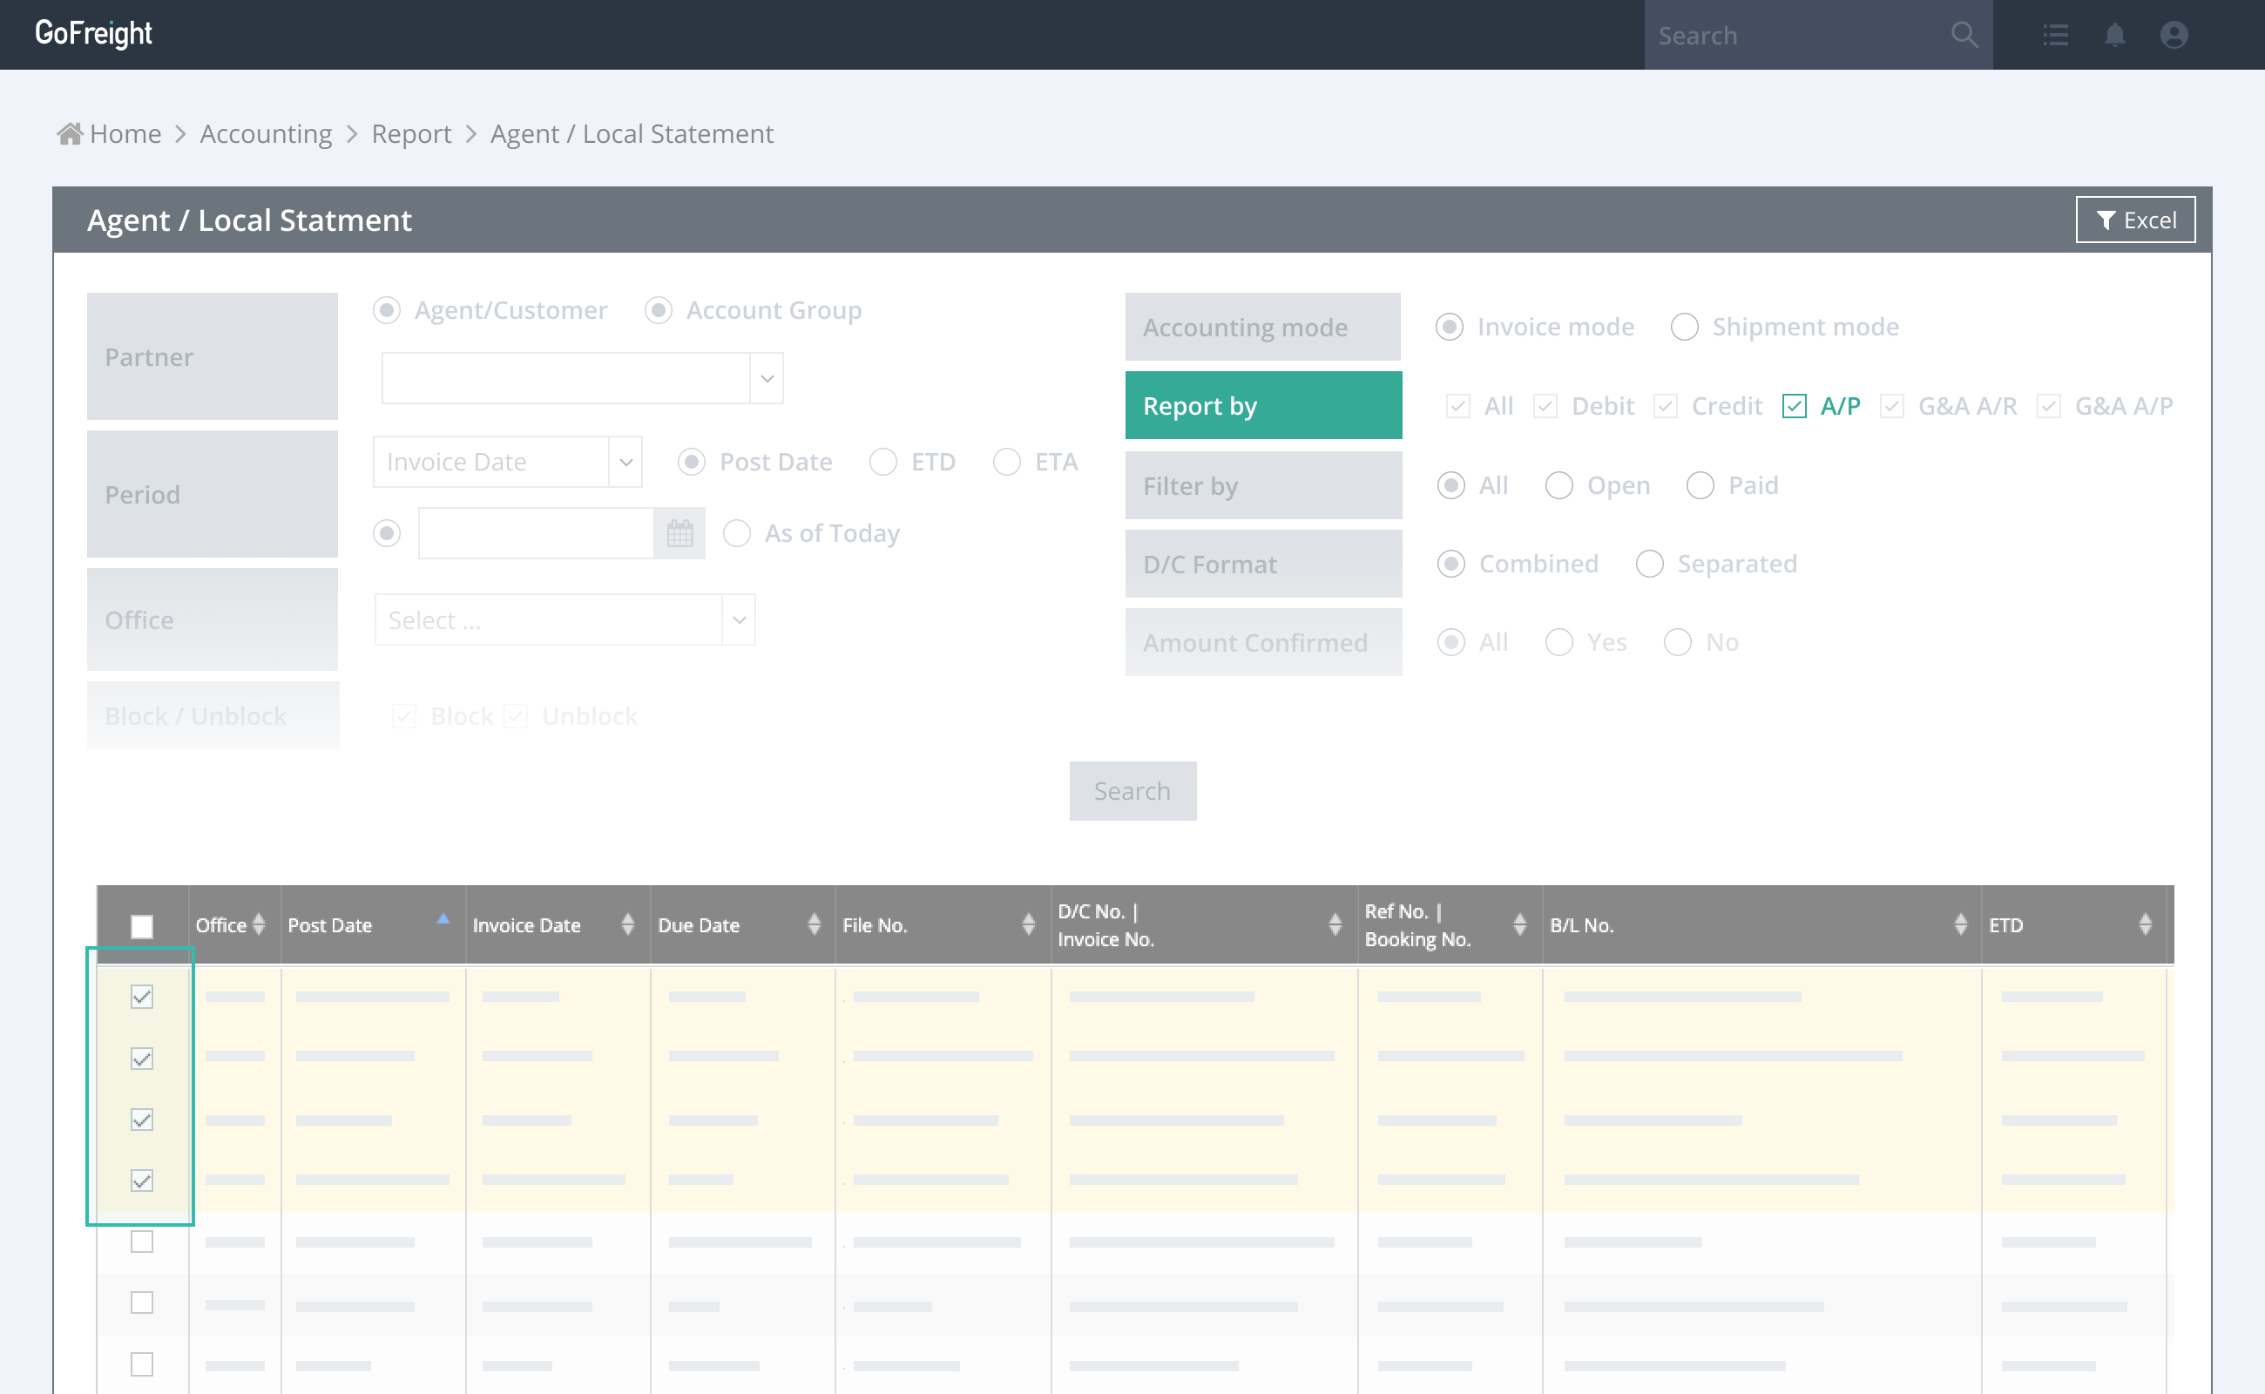This screenshot has width=2265, height=1394.
Task: Open the period calendar picker icon
Action: 679,533
